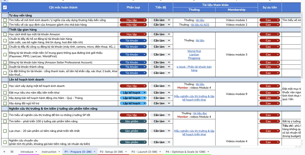Click the Videos module 1 cell

pos(237,20)
